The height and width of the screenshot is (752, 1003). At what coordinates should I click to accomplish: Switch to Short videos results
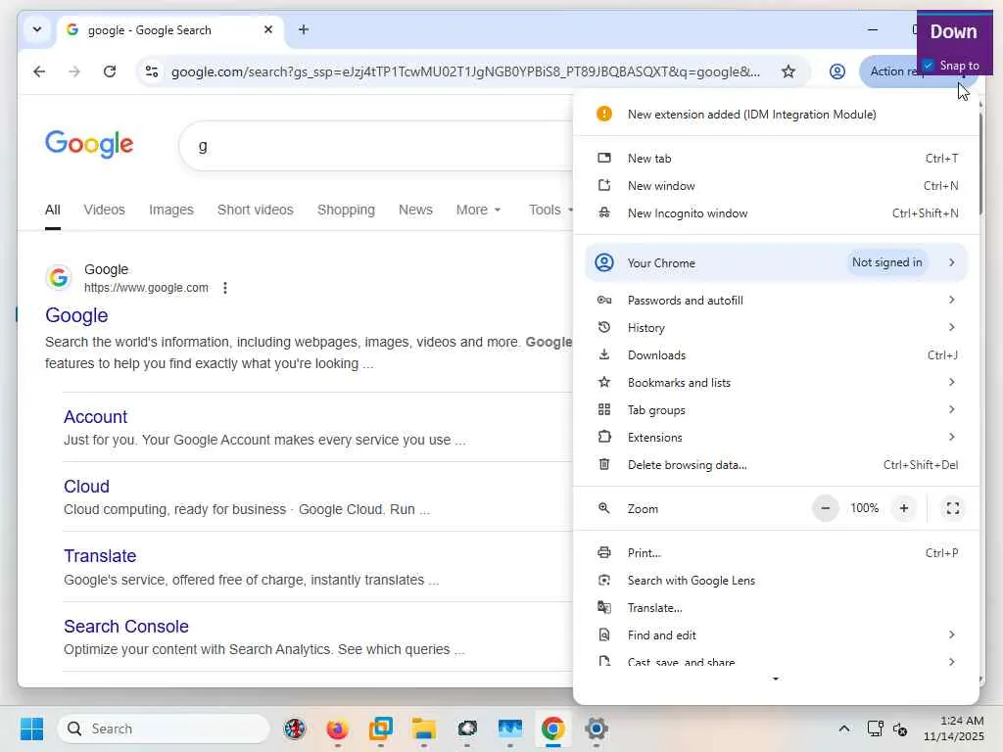[256, 210]
